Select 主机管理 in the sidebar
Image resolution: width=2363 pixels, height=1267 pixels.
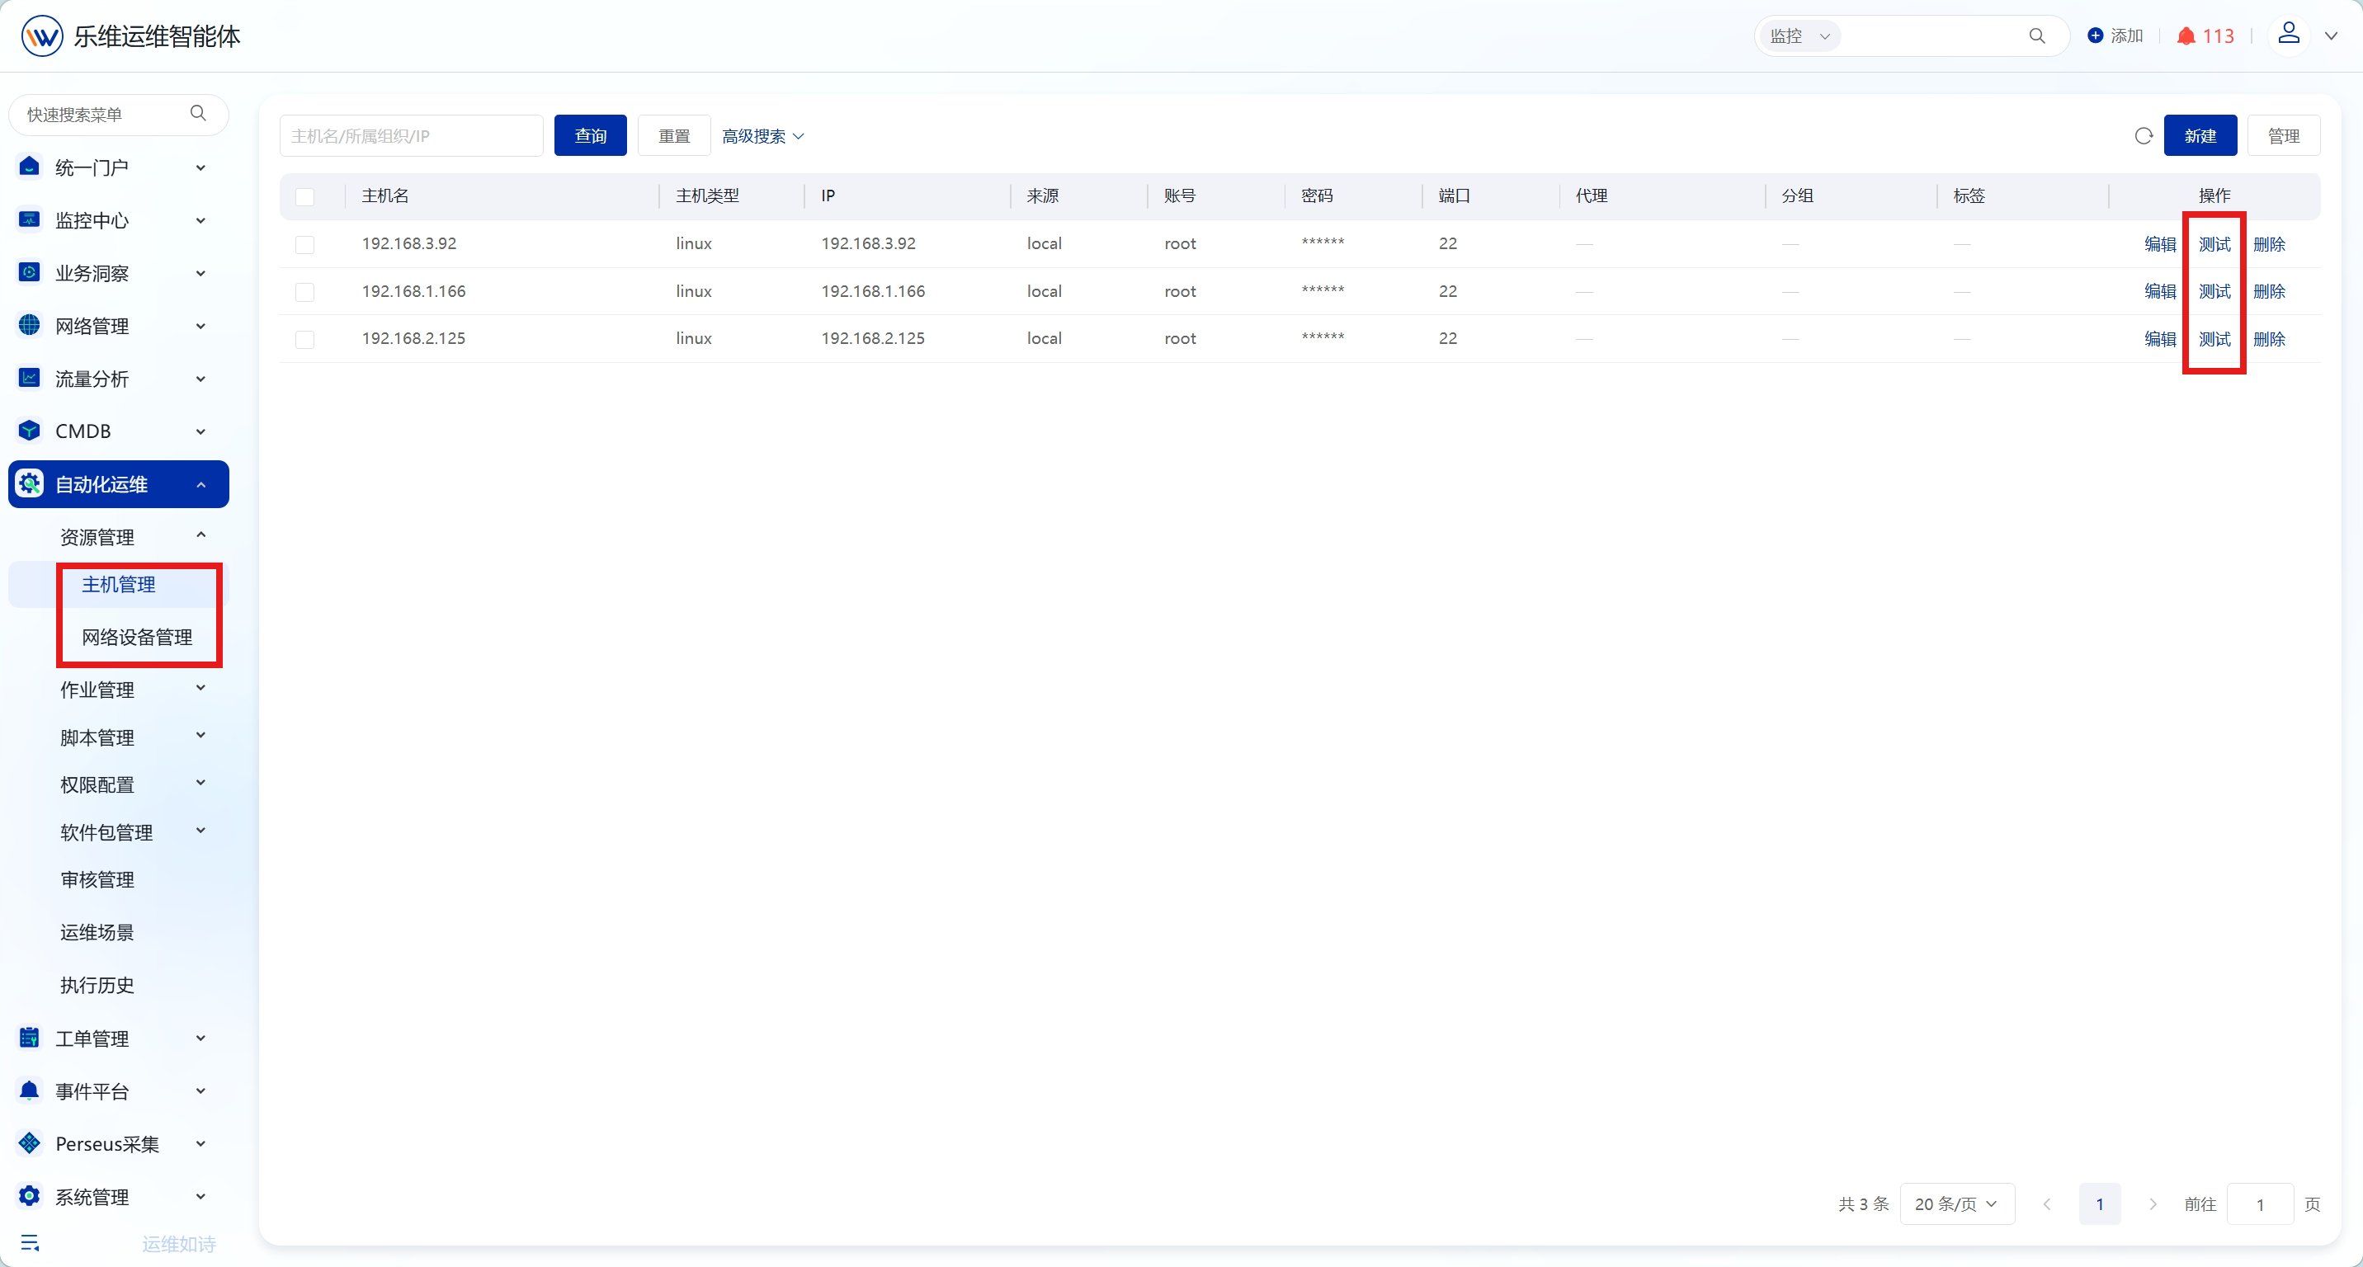(x=118, y=585)
